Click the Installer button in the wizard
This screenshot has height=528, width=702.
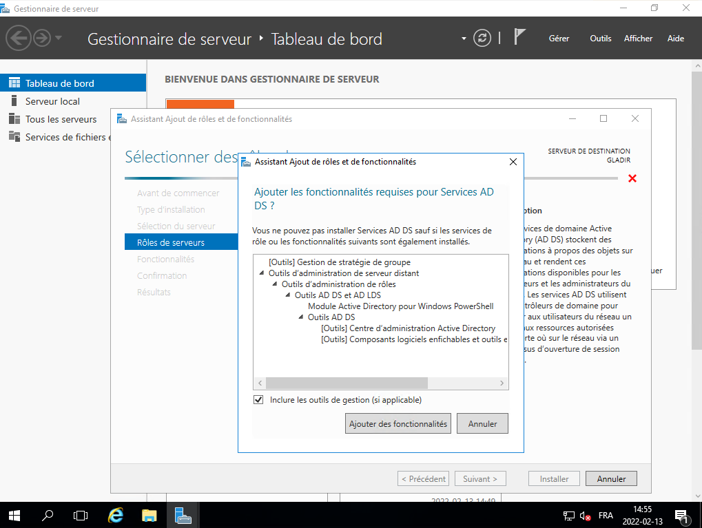554,479
